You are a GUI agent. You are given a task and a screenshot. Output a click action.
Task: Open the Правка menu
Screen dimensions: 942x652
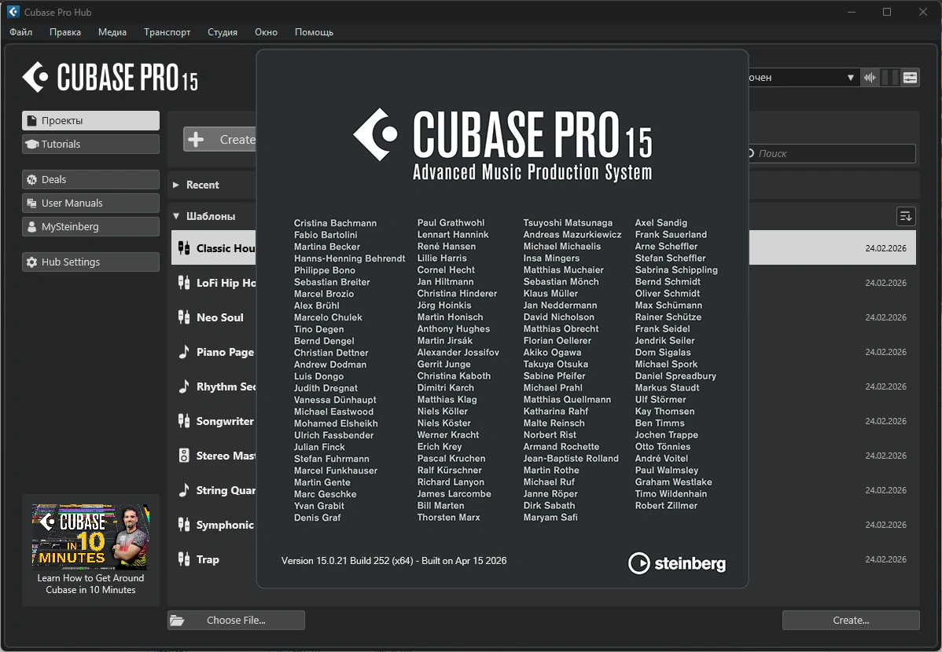coord(65,32)
